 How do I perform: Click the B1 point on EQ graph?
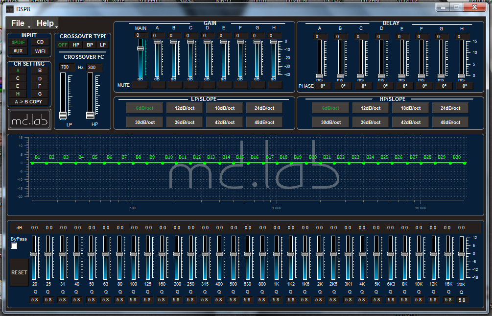click(x=32, y=163)
